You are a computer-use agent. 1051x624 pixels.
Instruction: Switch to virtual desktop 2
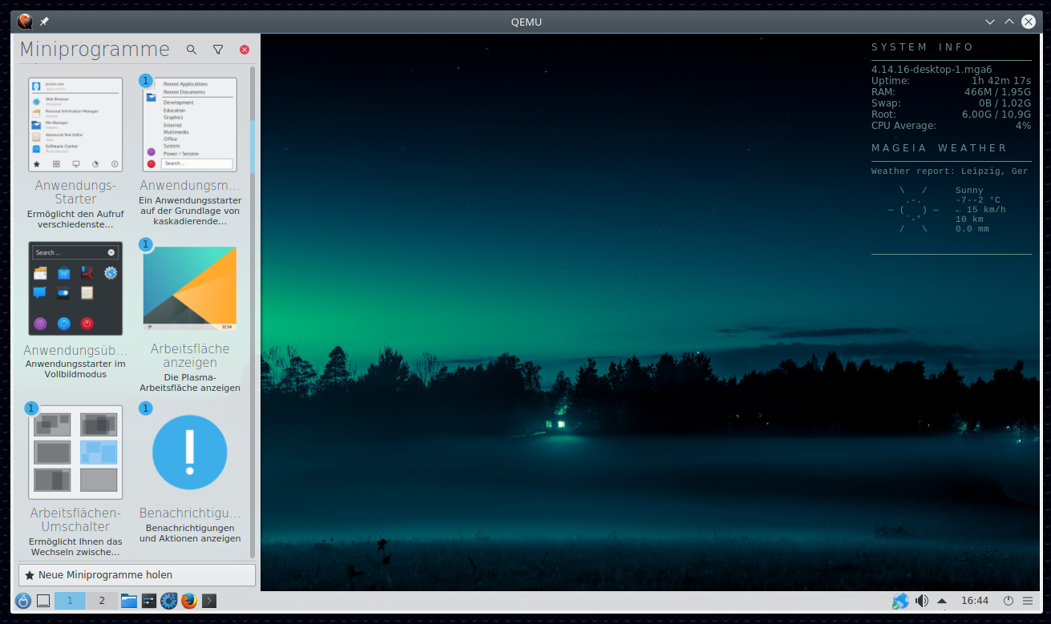pos(102,601)
